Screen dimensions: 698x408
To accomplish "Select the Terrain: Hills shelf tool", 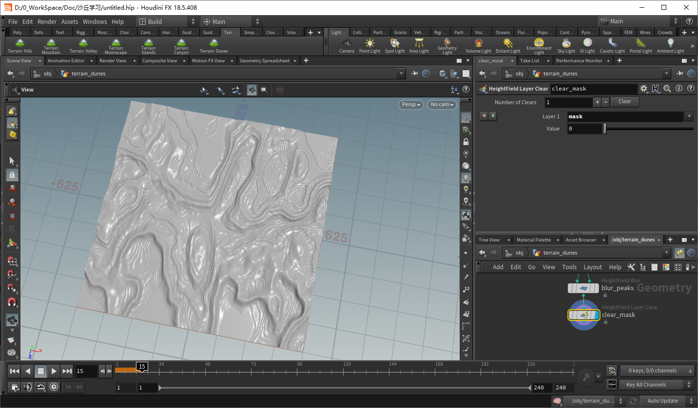I will click(x=20, y=46).
